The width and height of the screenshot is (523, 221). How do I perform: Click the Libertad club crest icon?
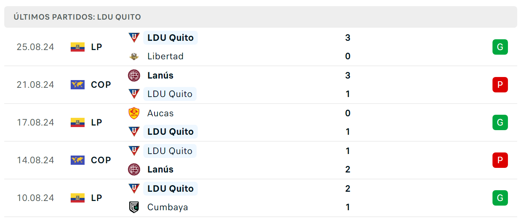[134, 56]
